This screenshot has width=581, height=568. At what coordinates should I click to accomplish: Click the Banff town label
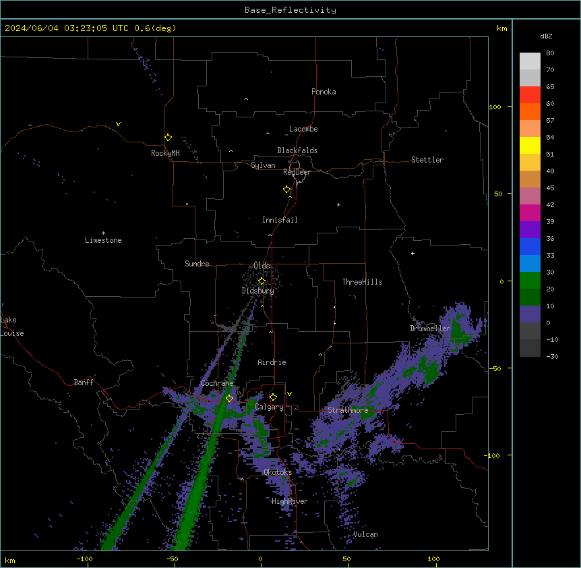tap(84, 382)
